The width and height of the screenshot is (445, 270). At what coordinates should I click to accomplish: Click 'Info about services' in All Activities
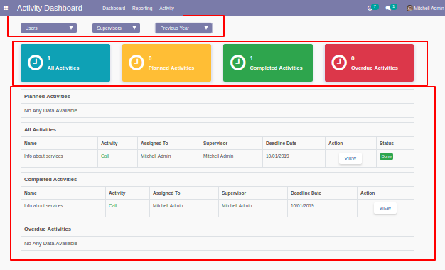(x=43, y=156)
